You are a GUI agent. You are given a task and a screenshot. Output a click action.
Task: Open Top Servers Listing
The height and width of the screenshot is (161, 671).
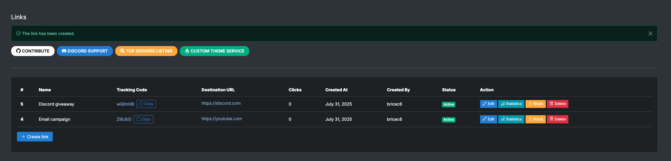pos(146,51)
